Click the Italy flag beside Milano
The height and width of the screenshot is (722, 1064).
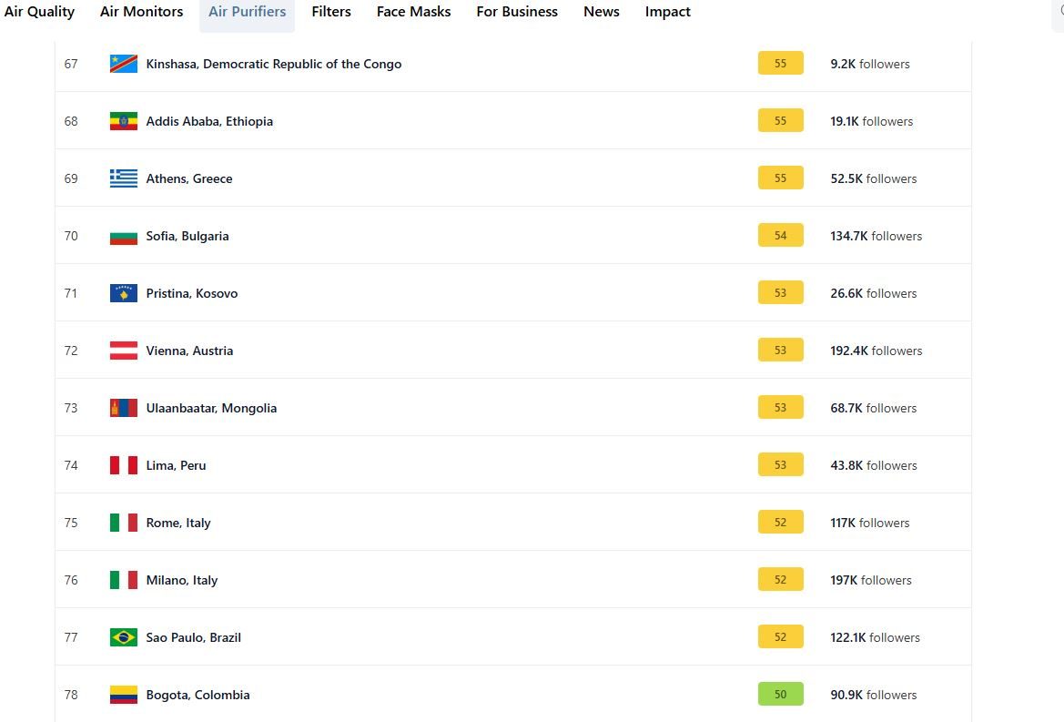pos(124,580)
